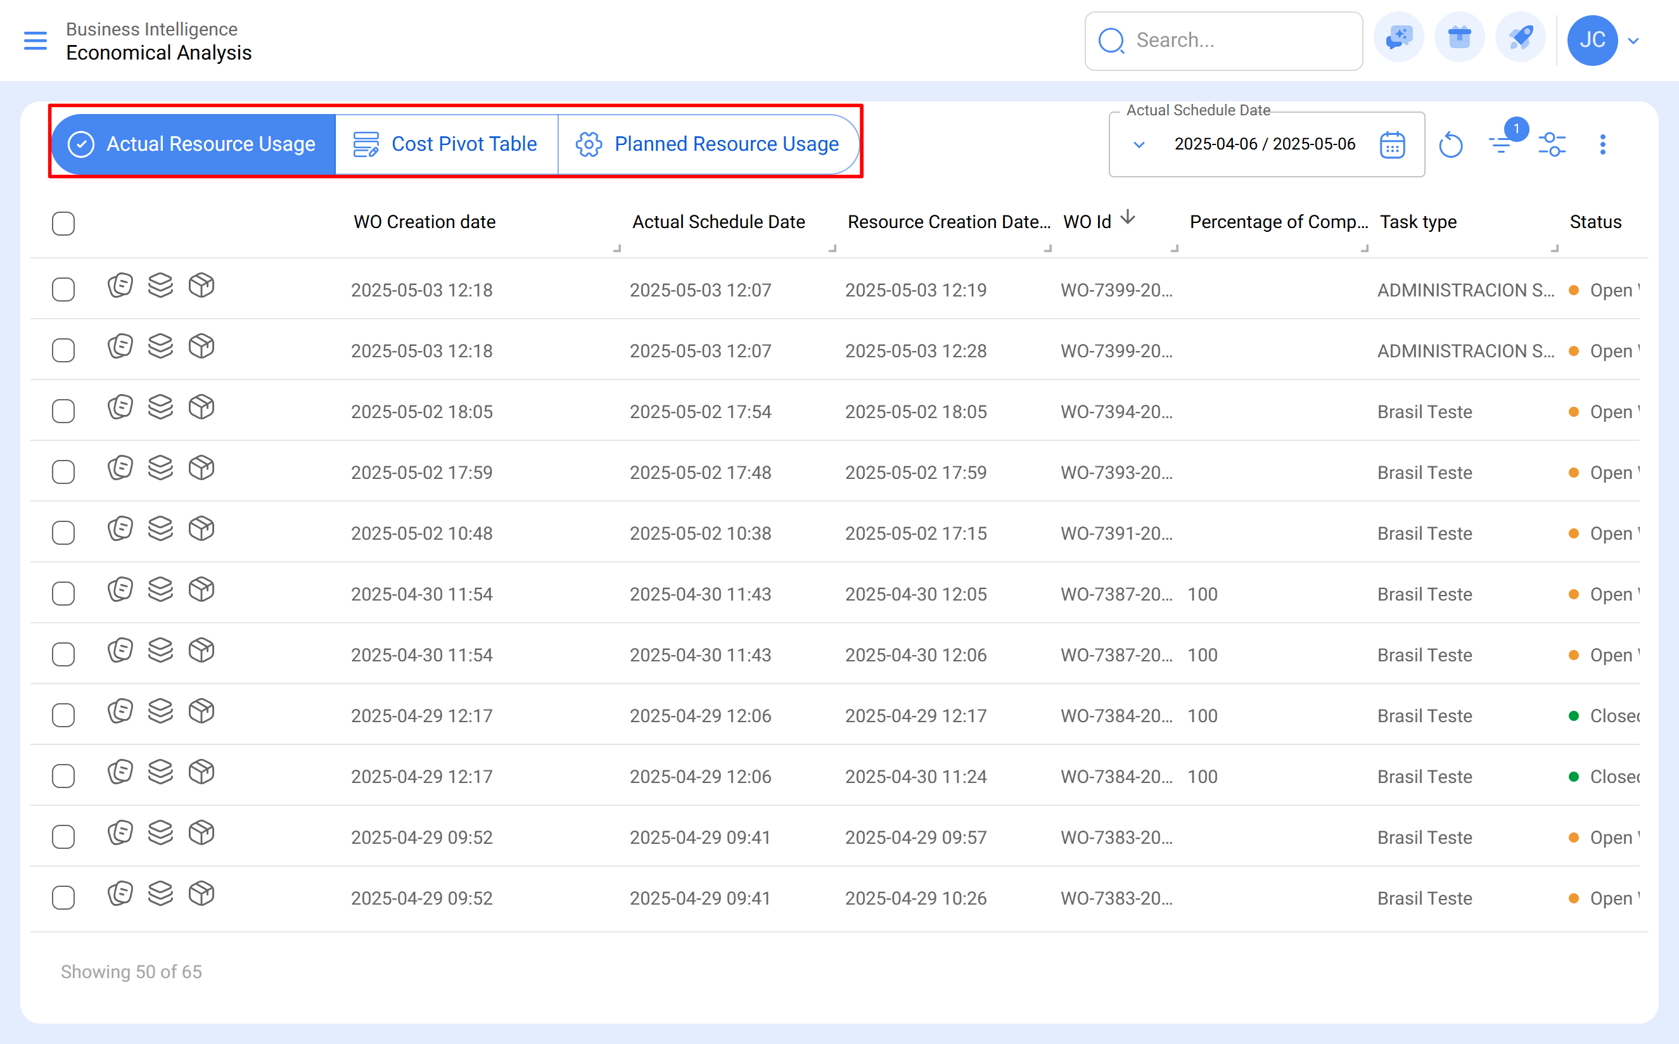The width and height of the screenshot is (1679, 1044).
Task: Expand the user profile dropdown arrow
Action: 1634,41
